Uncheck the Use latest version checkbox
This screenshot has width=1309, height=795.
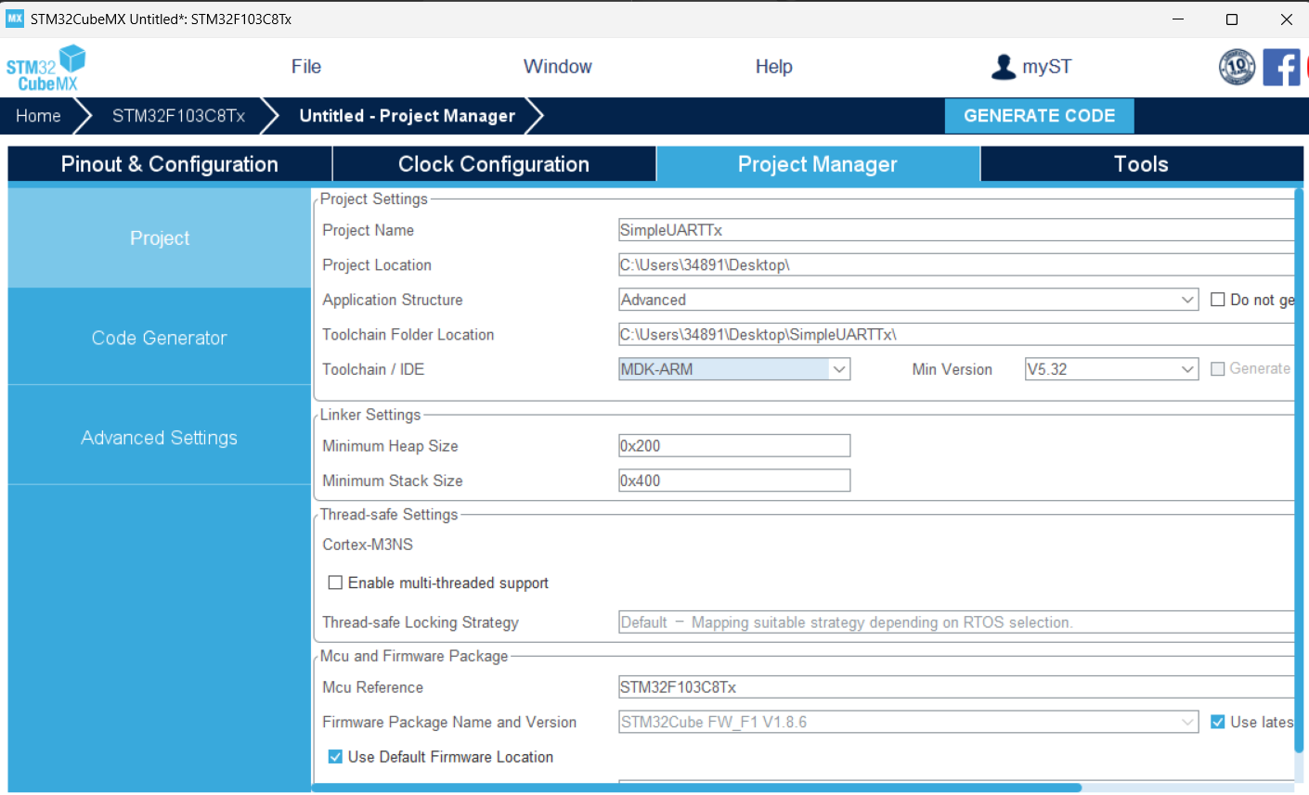(1218, 722)
